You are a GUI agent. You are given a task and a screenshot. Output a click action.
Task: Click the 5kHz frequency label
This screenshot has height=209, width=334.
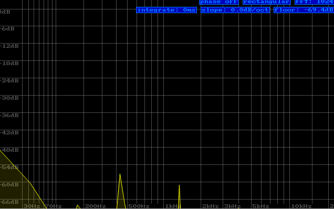pyautogui.click(x=260, y=206)
